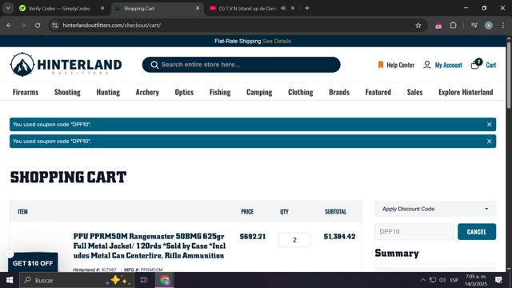Screen dimensions: 512x288
Task: Click the DPF10 discount code field
Action: (414, 231)
